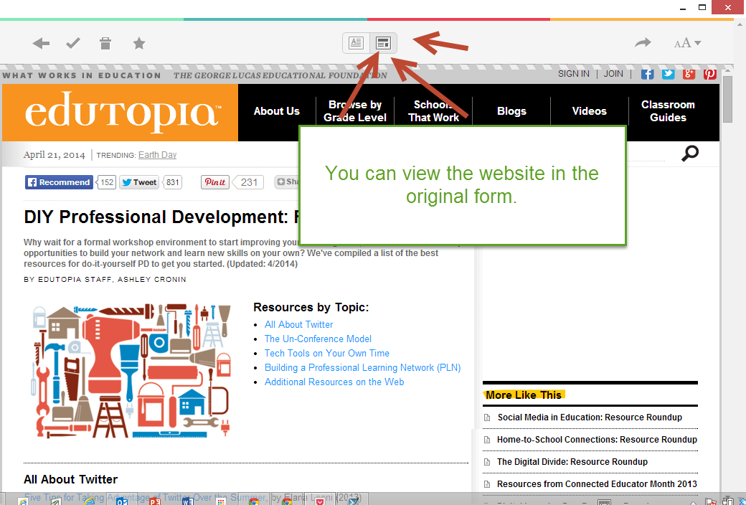Click the Facebook count 152

coord(107,182)
